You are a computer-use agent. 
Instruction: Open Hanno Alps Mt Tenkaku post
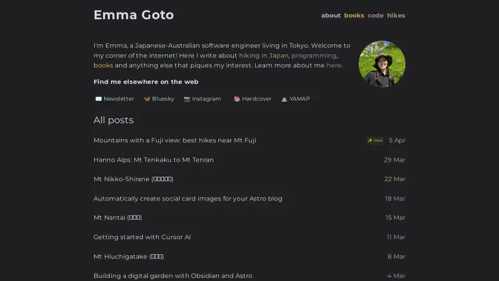point(153,160)
